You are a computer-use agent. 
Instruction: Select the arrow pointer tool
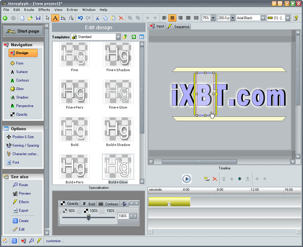click(x=48, y=18)
